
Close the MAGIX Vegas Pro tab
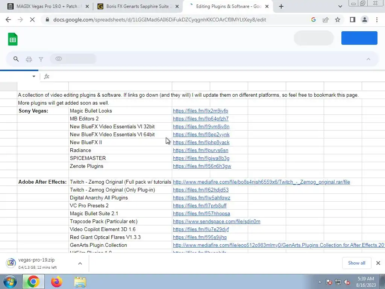pos(87,6)
